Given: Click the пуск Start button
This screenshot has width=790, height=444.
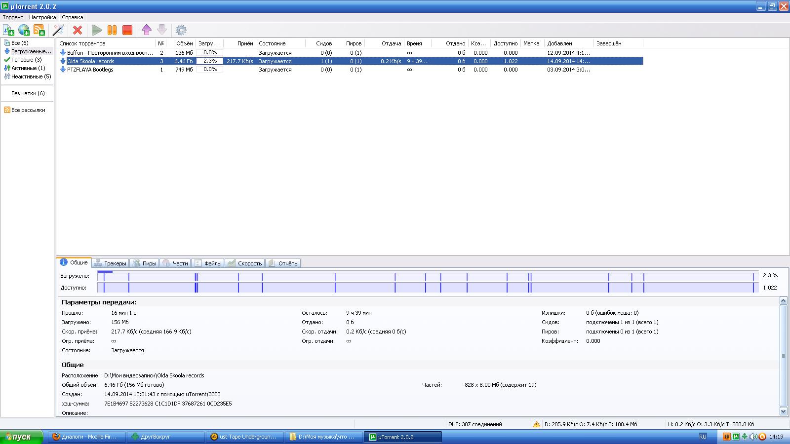Looking at the screenshot, I should (22, 437).
